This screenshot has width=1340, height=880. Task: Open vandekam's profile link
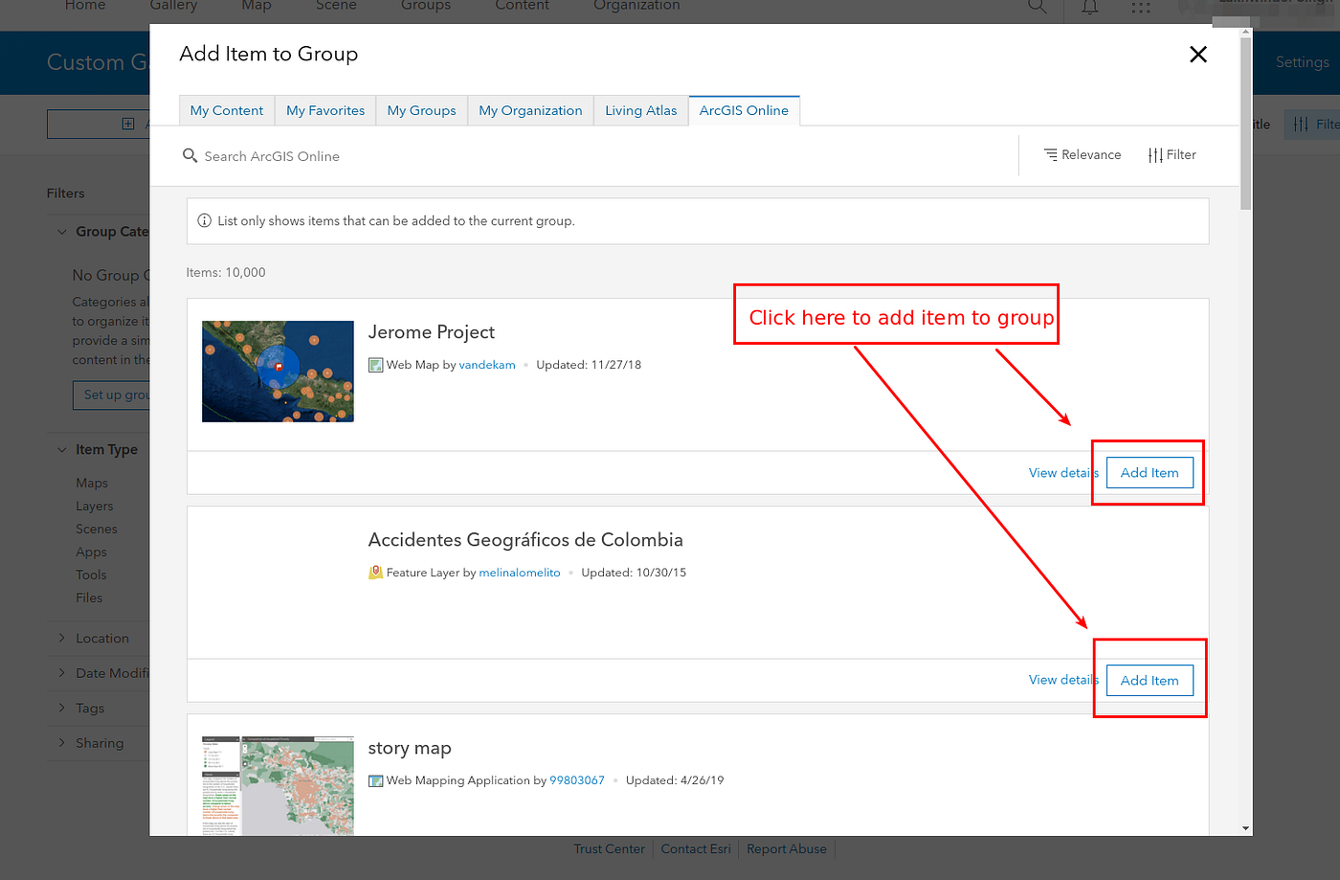pos(487,364)
